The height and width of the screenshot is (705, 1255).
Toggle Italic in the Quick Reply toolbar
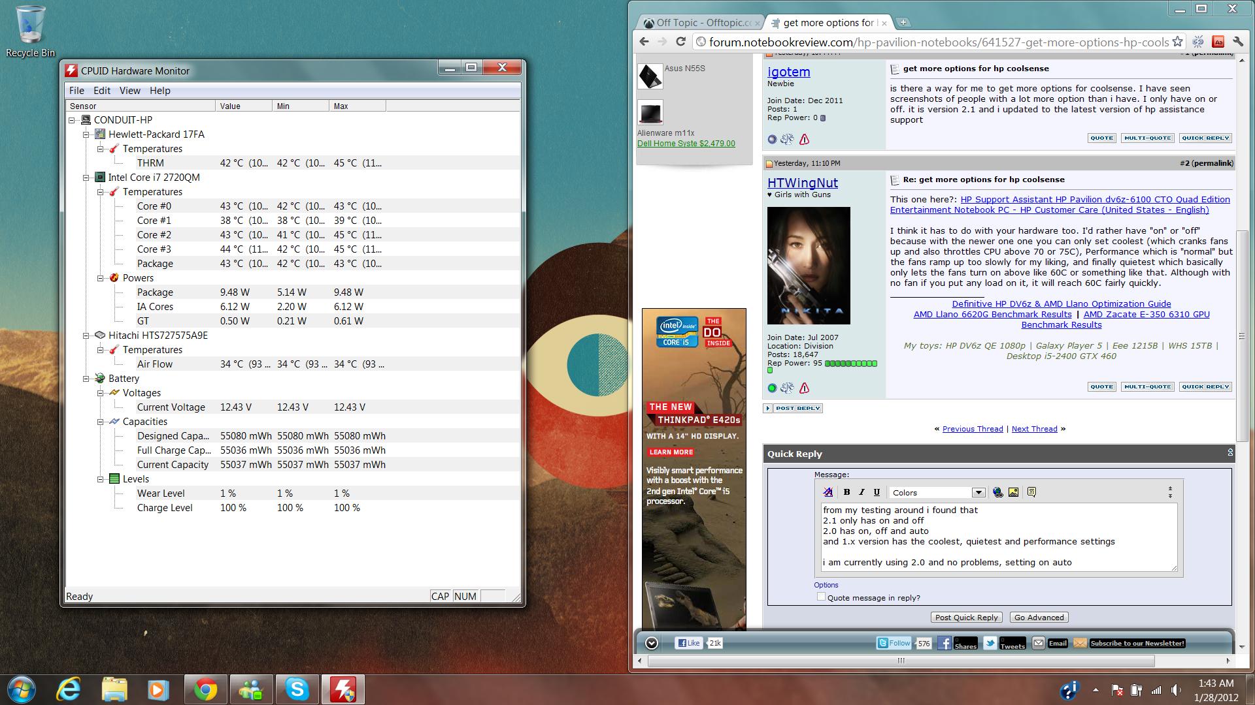click(862, 492)
